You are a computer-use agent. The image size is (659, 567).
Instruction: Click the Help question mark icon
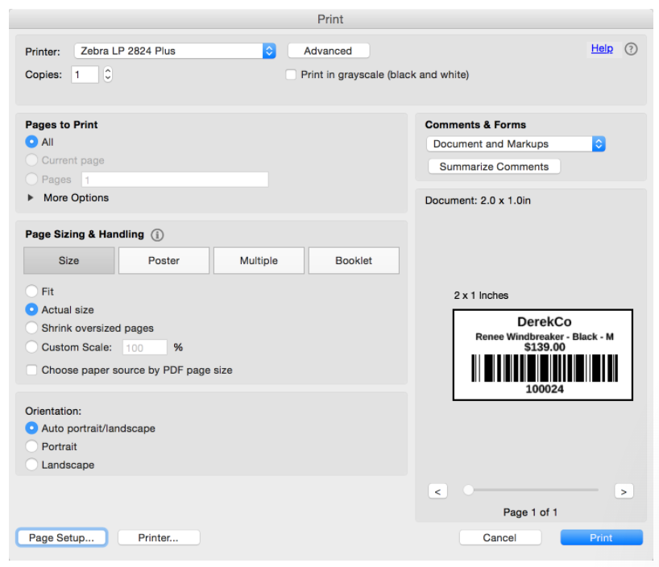pyautogui.click(x=631, y=49)
